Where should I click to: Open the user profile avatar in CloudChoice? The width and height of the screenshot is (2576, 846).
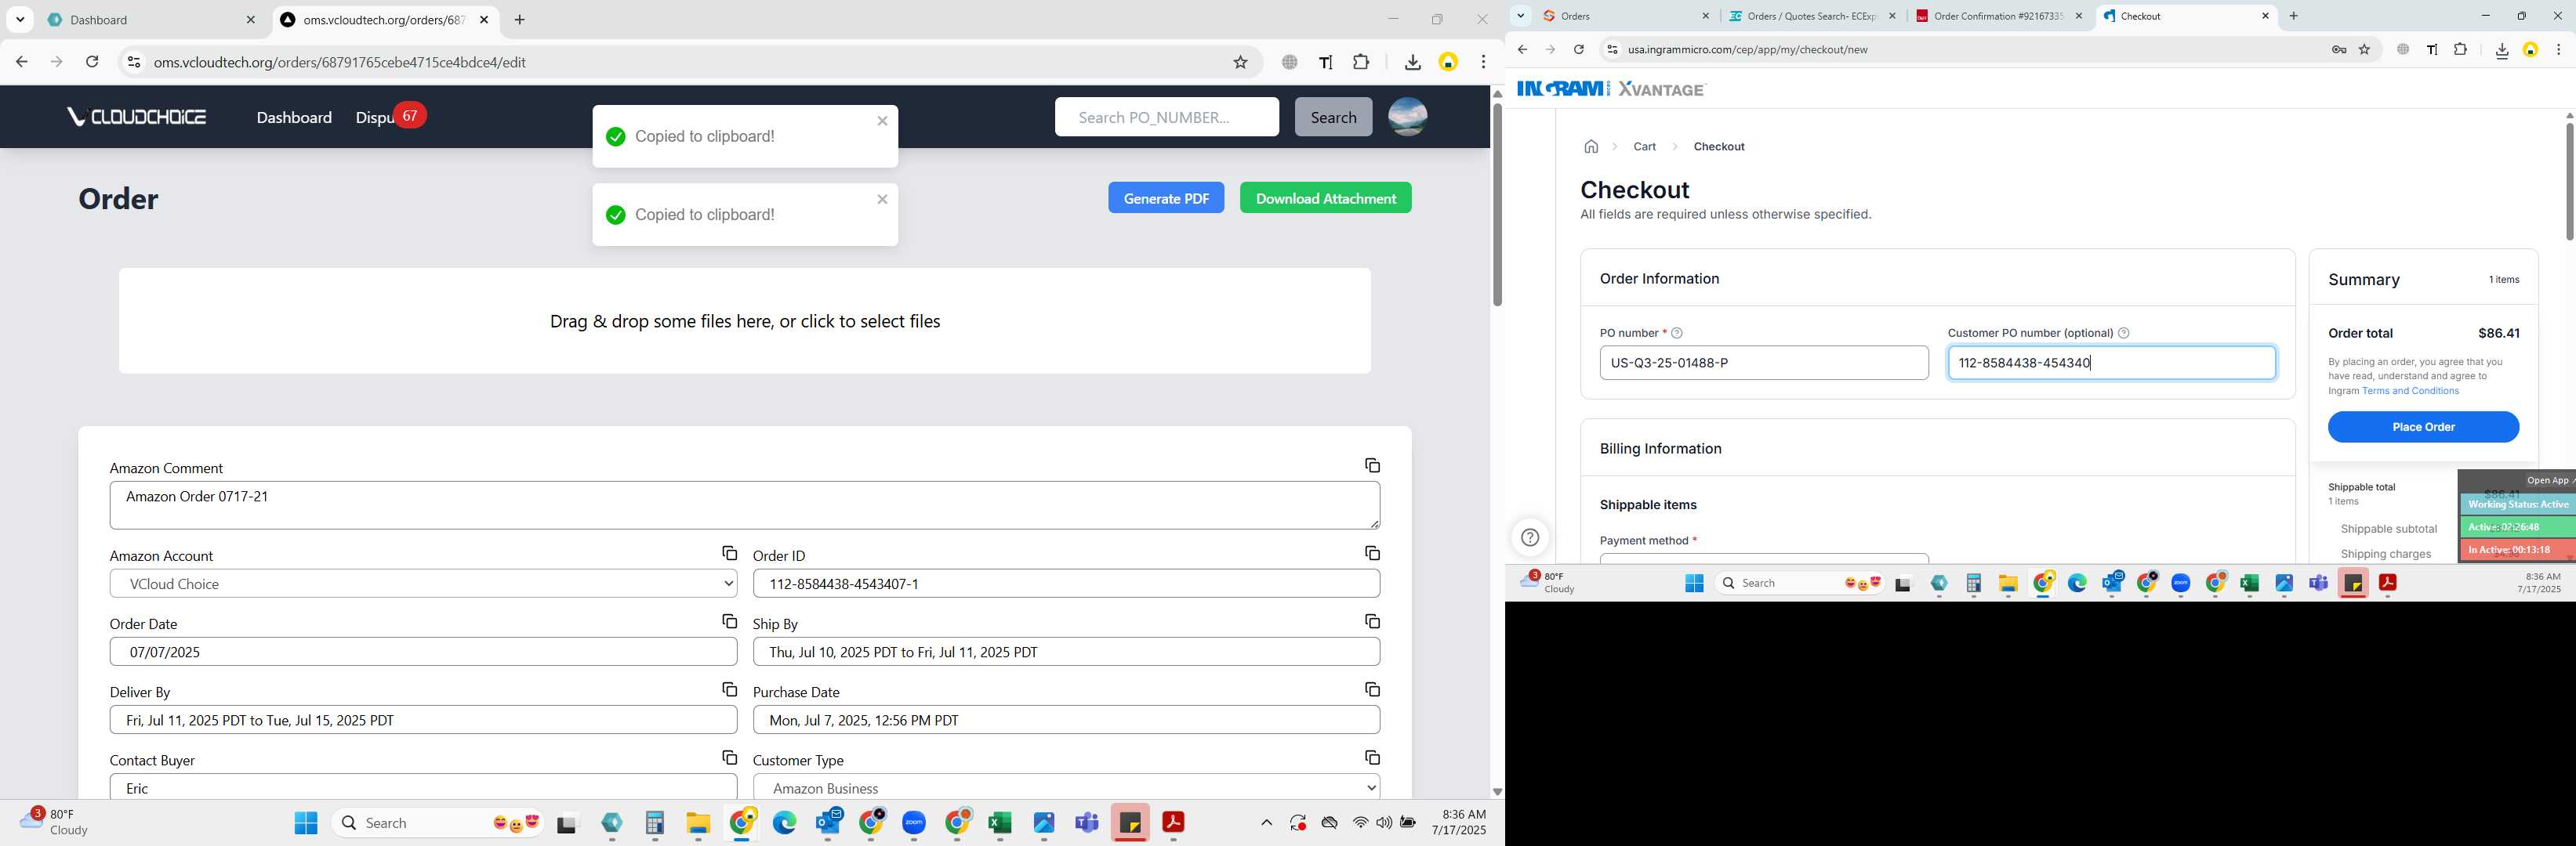pyautogui.click(x=1407, y=117)
